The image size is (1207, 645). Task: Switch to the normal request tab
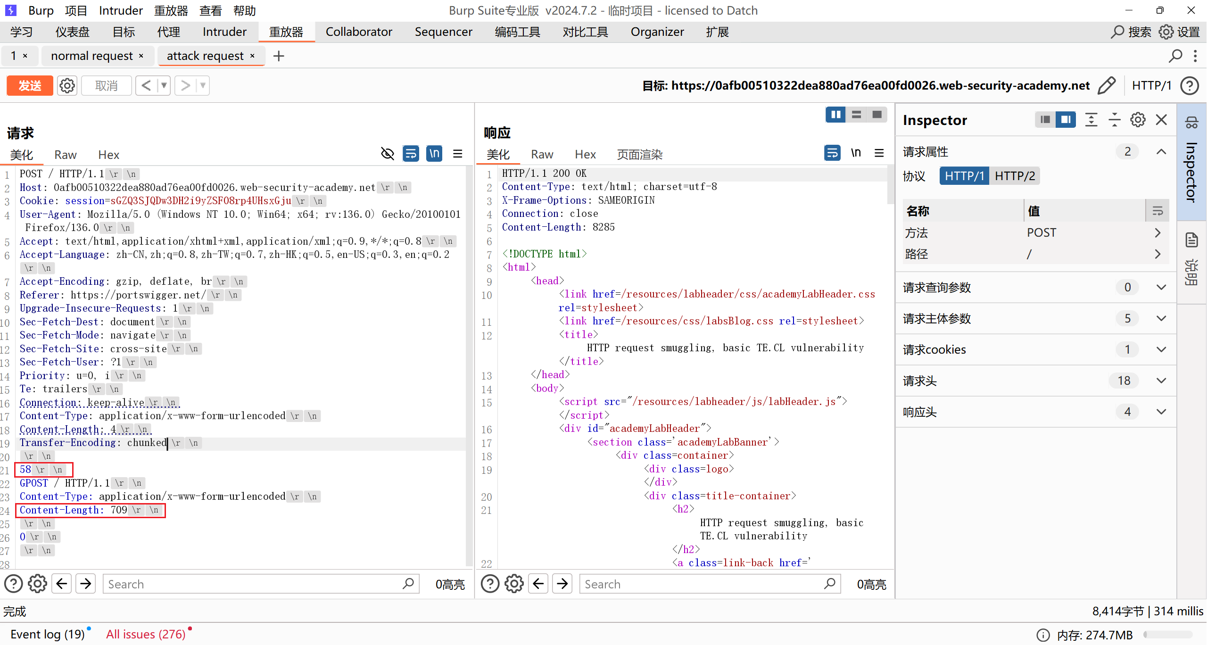coord(92,56)
